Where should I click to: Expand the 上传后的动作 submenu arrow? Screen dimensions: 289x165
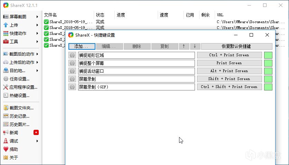[x=37, y=62]
